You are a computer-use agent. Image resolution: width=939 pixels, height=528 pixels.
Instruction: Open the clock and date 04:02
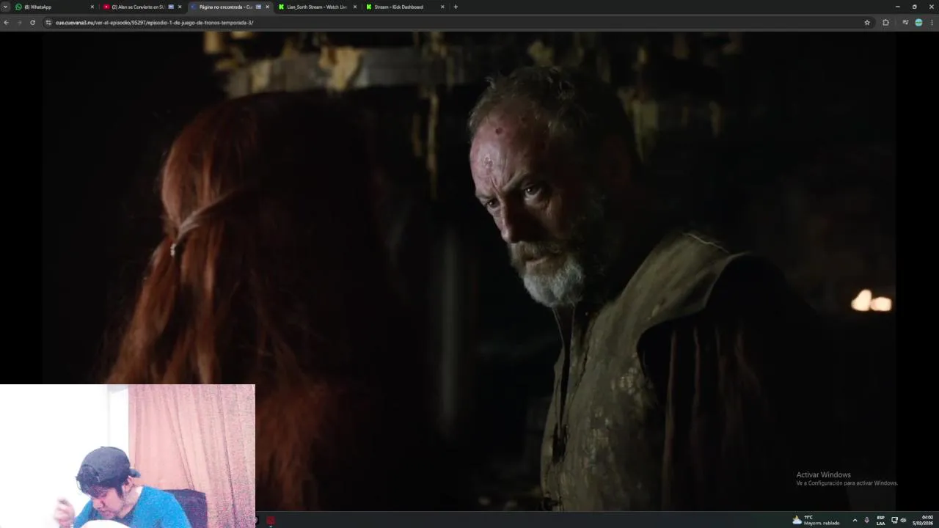923,520
